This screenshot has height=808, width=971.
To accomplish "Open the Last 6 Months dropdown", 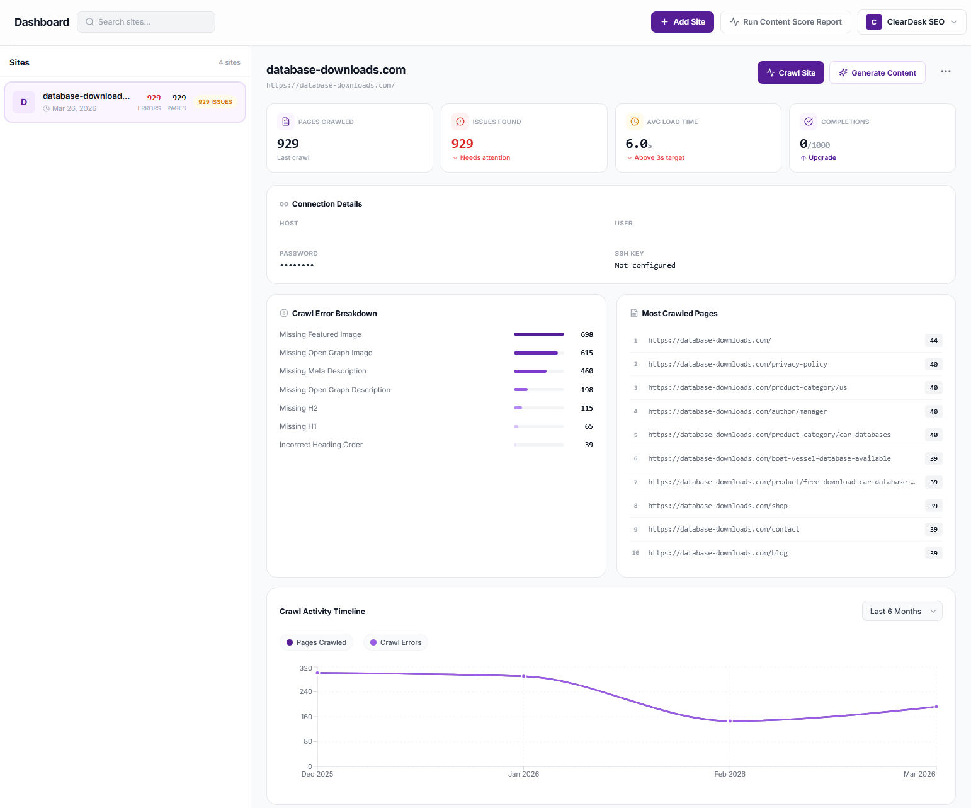I will (902, 612).
